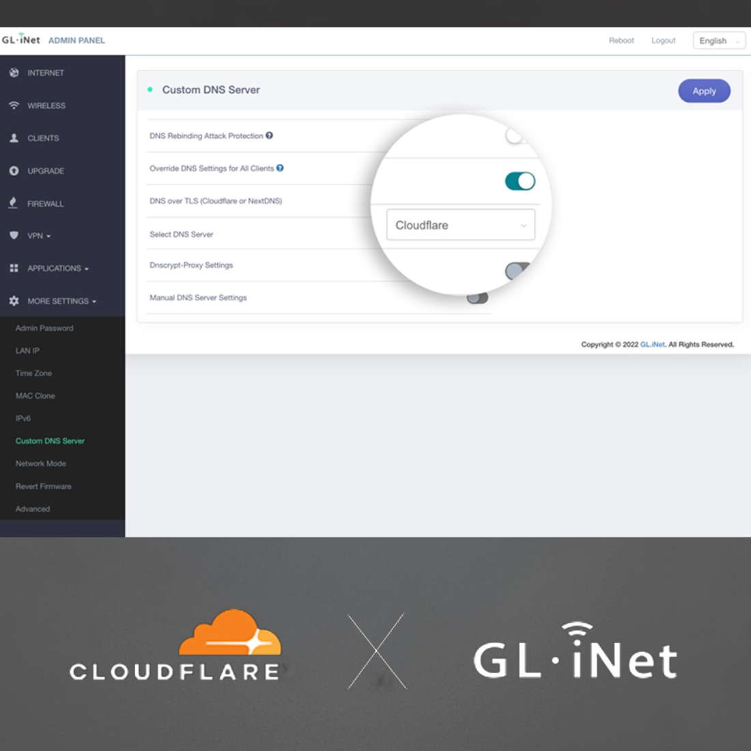Open the Wireless settings via its Wi-Fi icon

[14, 105]
